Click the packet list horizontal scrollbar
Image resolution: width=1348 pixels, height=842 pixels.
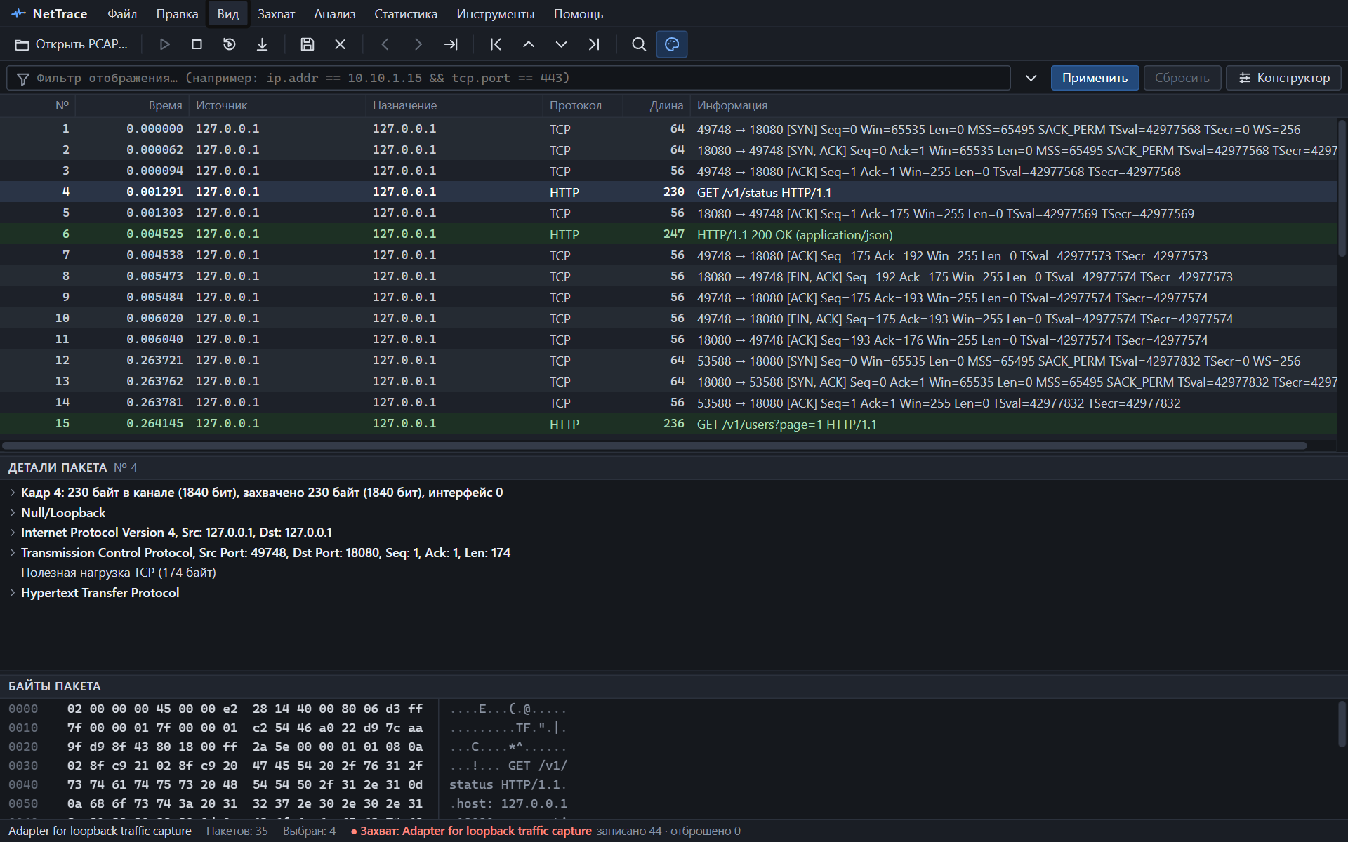tap(654, 446)
